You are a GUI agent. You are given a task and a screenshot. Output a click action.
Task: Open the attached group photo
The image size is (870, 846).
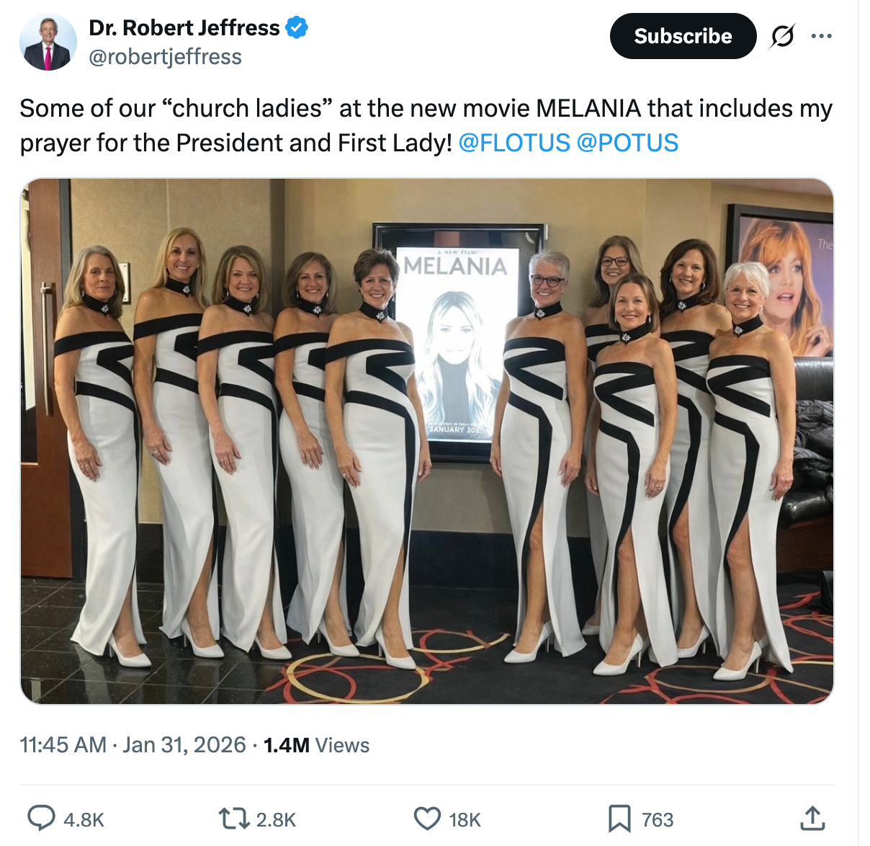click(426, 441)
